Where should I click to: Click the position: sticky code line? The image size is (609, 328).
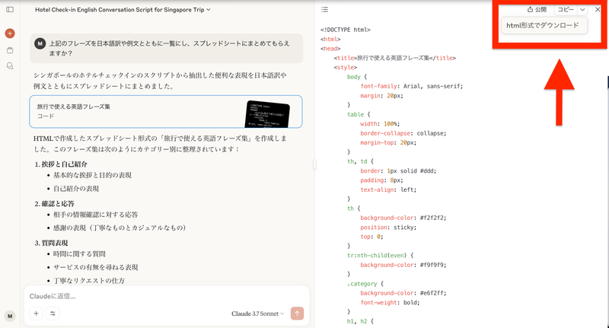(x=388, y=228)
